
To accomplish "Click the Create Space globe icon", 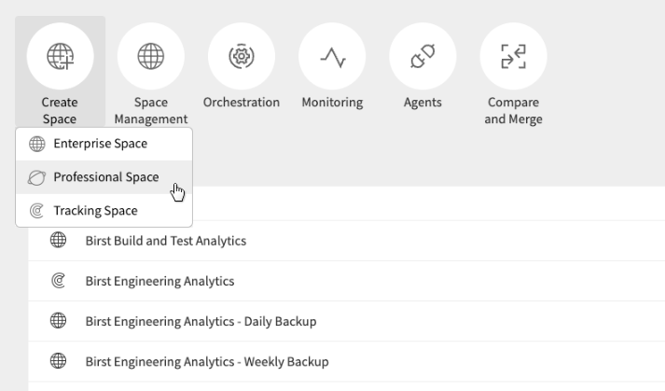I will [60, 57].
